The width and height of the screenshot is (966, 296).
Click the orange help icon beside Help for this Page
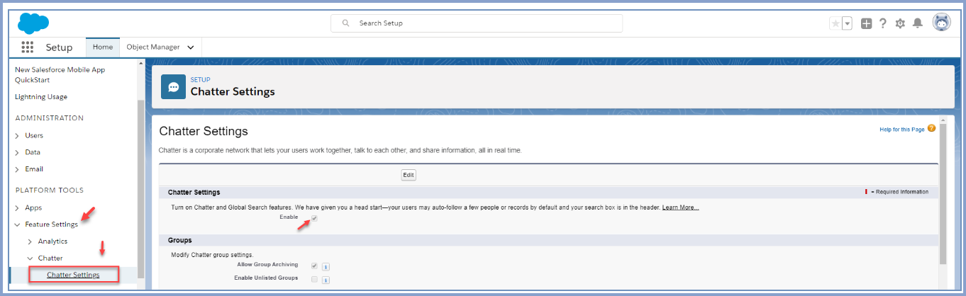[x=931, y=128]
